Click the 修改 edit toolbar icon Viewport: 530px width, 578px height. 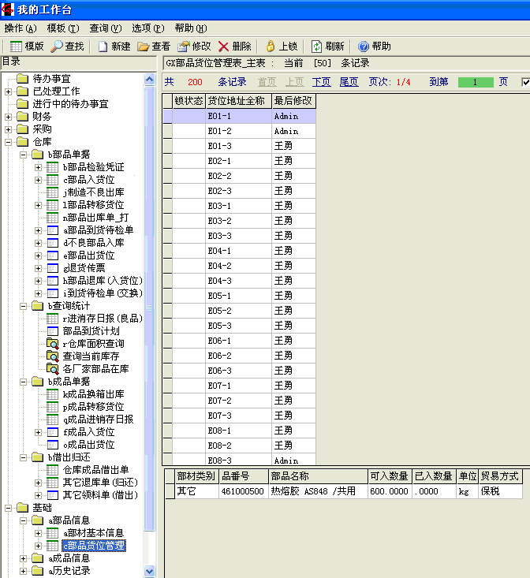184,47
